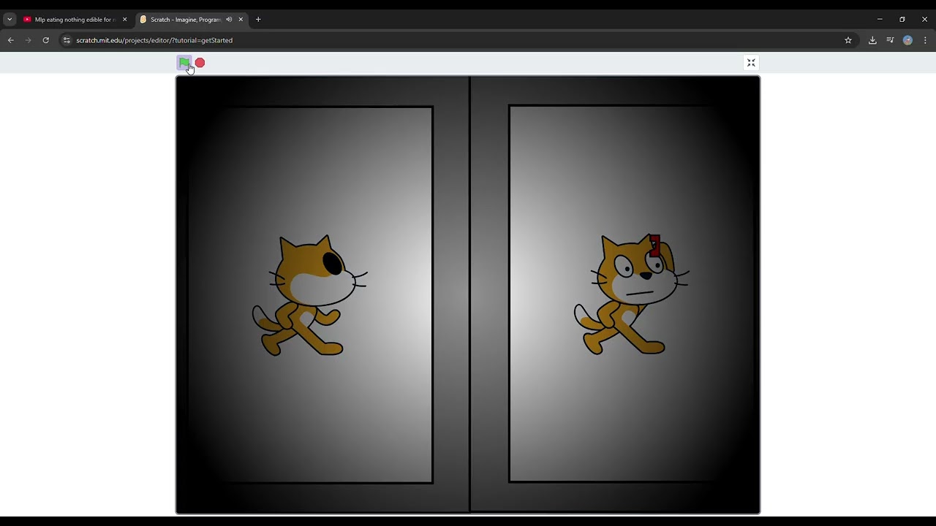936x526 pixels.
Task: Open Chrome downloads
Action: [x=872, y=40]
